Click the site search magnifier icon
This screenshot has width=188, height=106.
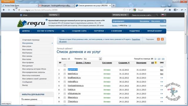pos(157,15)
